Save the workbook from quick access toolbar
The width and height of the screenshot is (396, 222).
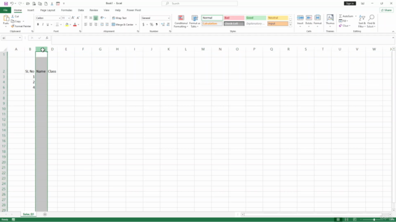pyautogui.click(x=6, y=4)
